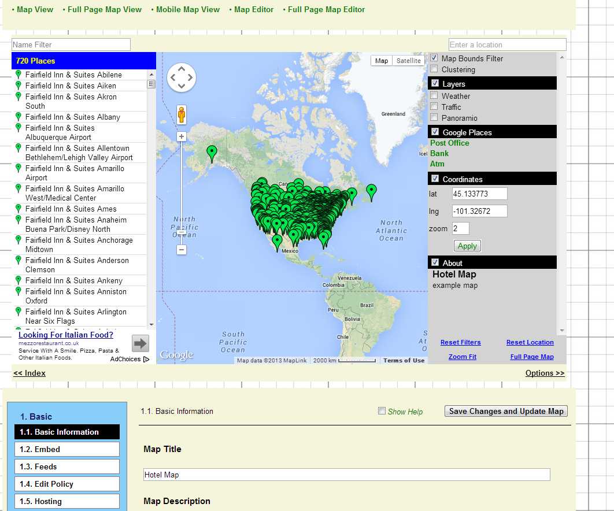Screen dimensions: 614x511
Task: Click the map zoom out minus button
Action: [x=182, y=250]
